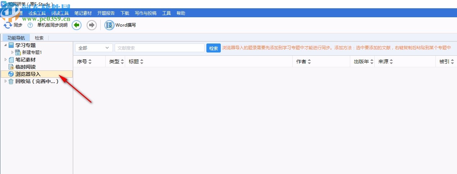Click the blue 检索 search button

click(x=214, y=48)
